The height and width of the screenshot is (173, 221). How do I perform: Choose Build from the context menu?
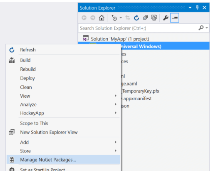(63, 60)
